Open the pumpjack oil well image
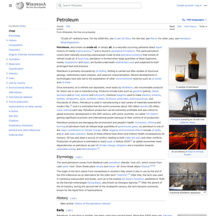 (187, 103)
